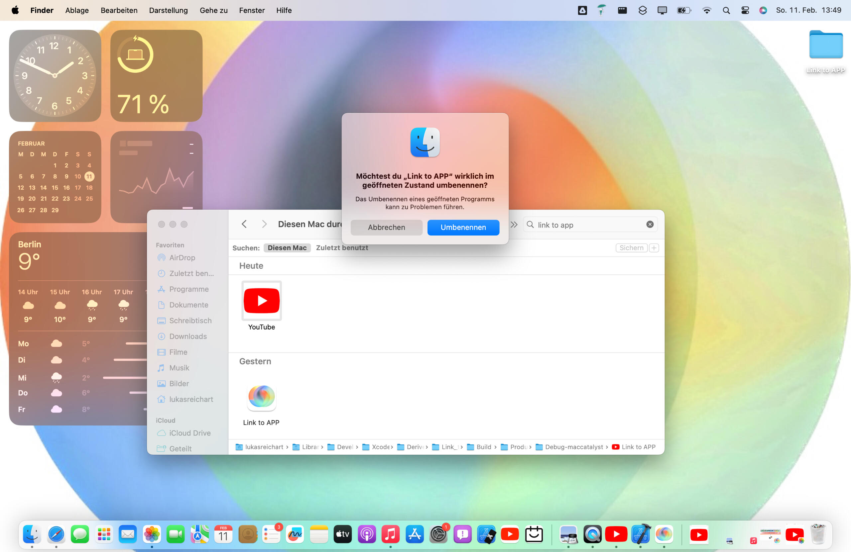Open iCloud Drive in sidebar
The width and height of the screenshot is (851, 552).
pos(189,433)
